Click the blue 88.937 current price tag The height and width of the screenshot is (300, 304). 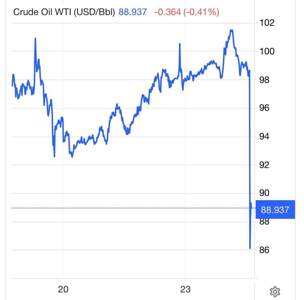[x=275, y=210]
